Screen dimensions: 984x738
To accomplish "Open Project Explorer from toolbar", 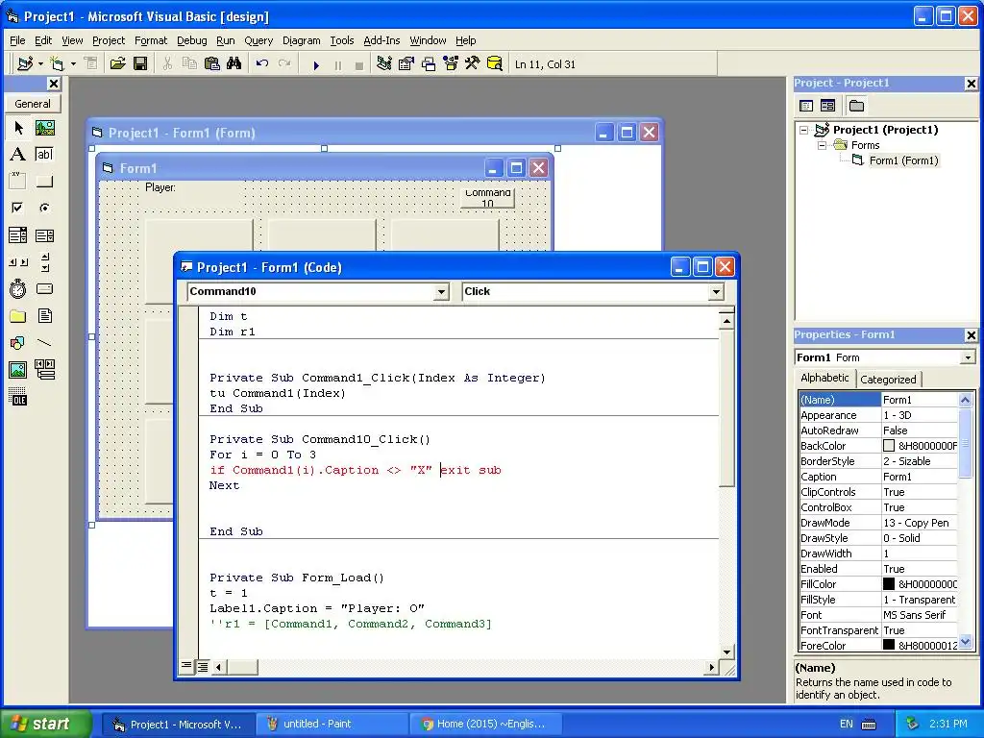I will pos(384,64).
